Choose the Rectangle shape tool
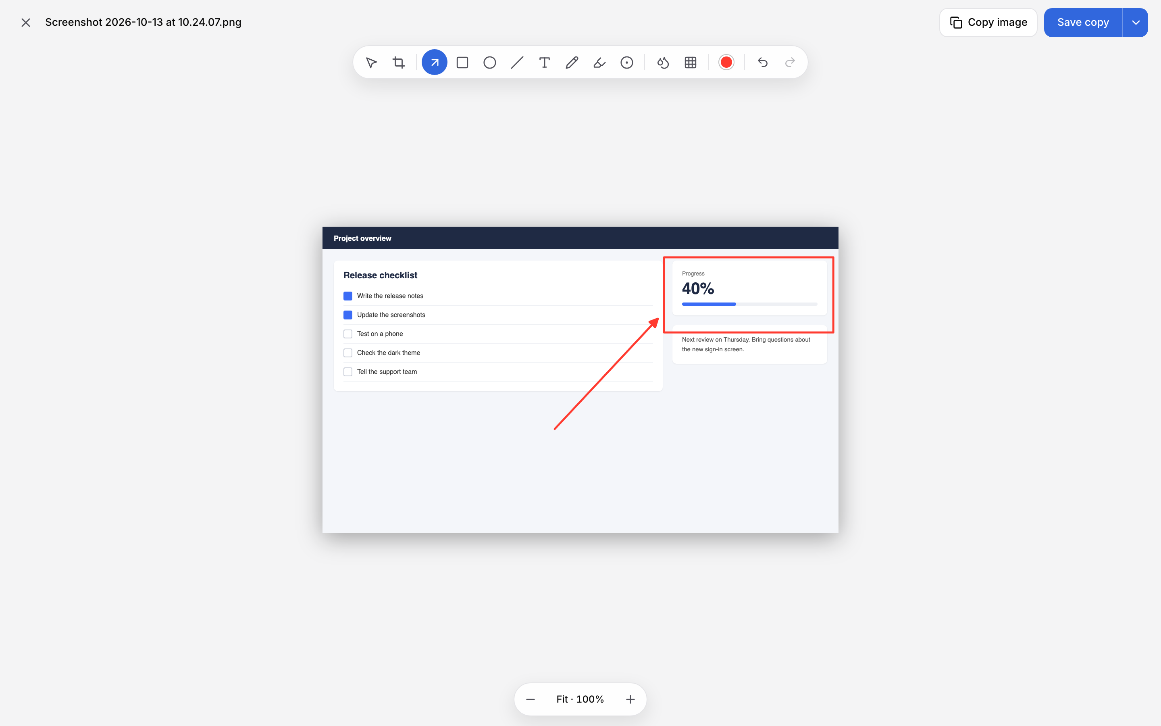 [462, 63]
